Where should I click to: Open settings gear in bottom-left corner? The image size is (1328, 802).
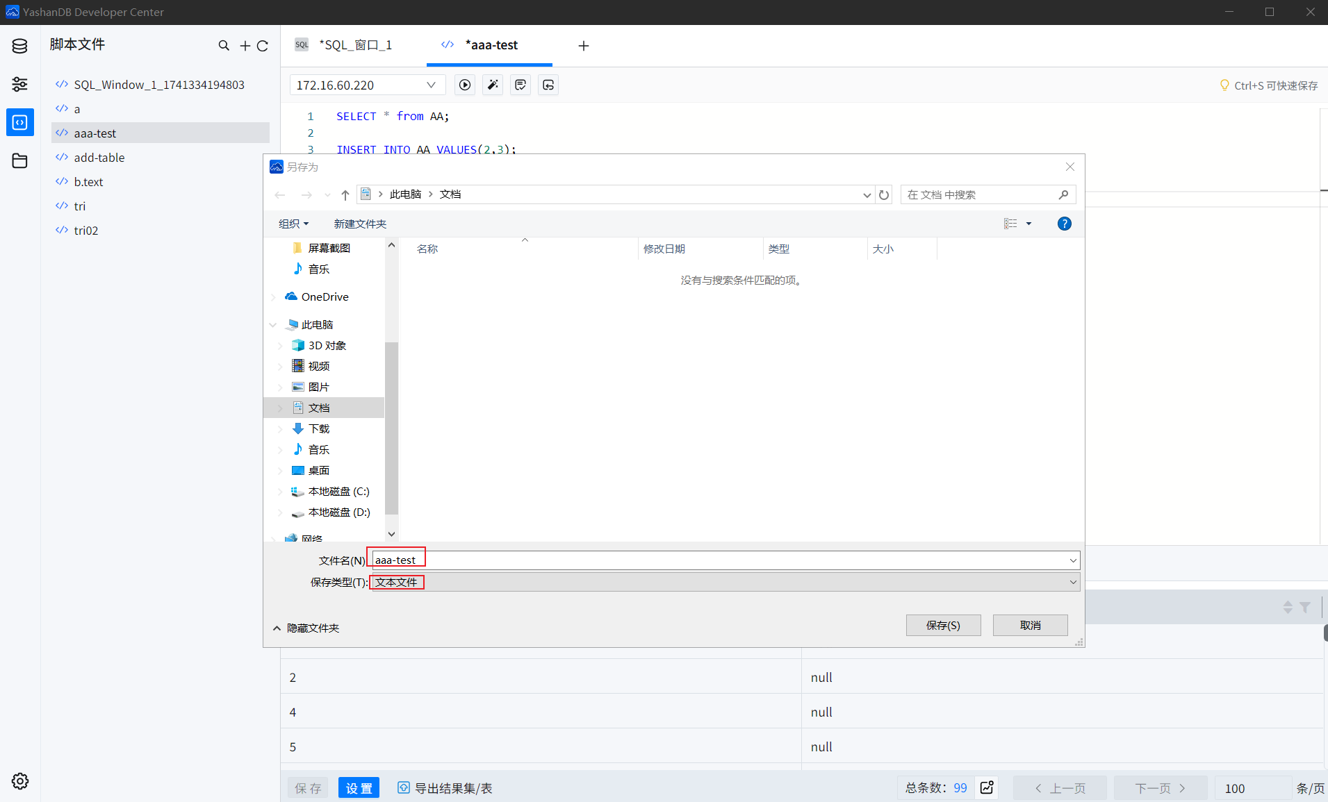coord(19,781)
